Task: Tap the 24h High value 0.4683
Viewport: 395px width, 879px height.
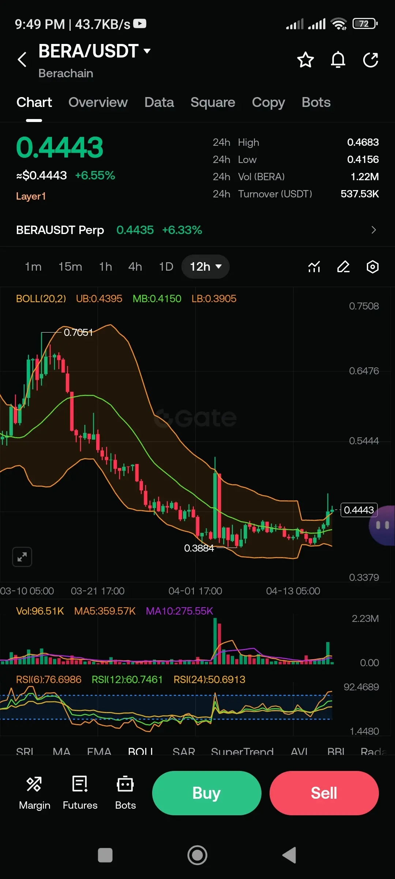Action: (x=363, y=142)
